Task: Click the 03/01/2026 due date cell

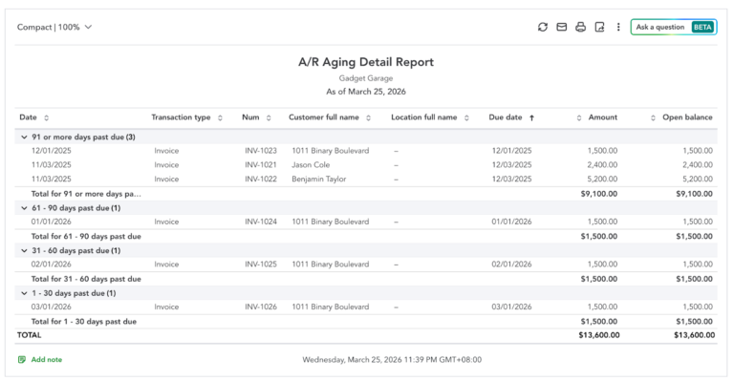Action: tap(511, 307)
